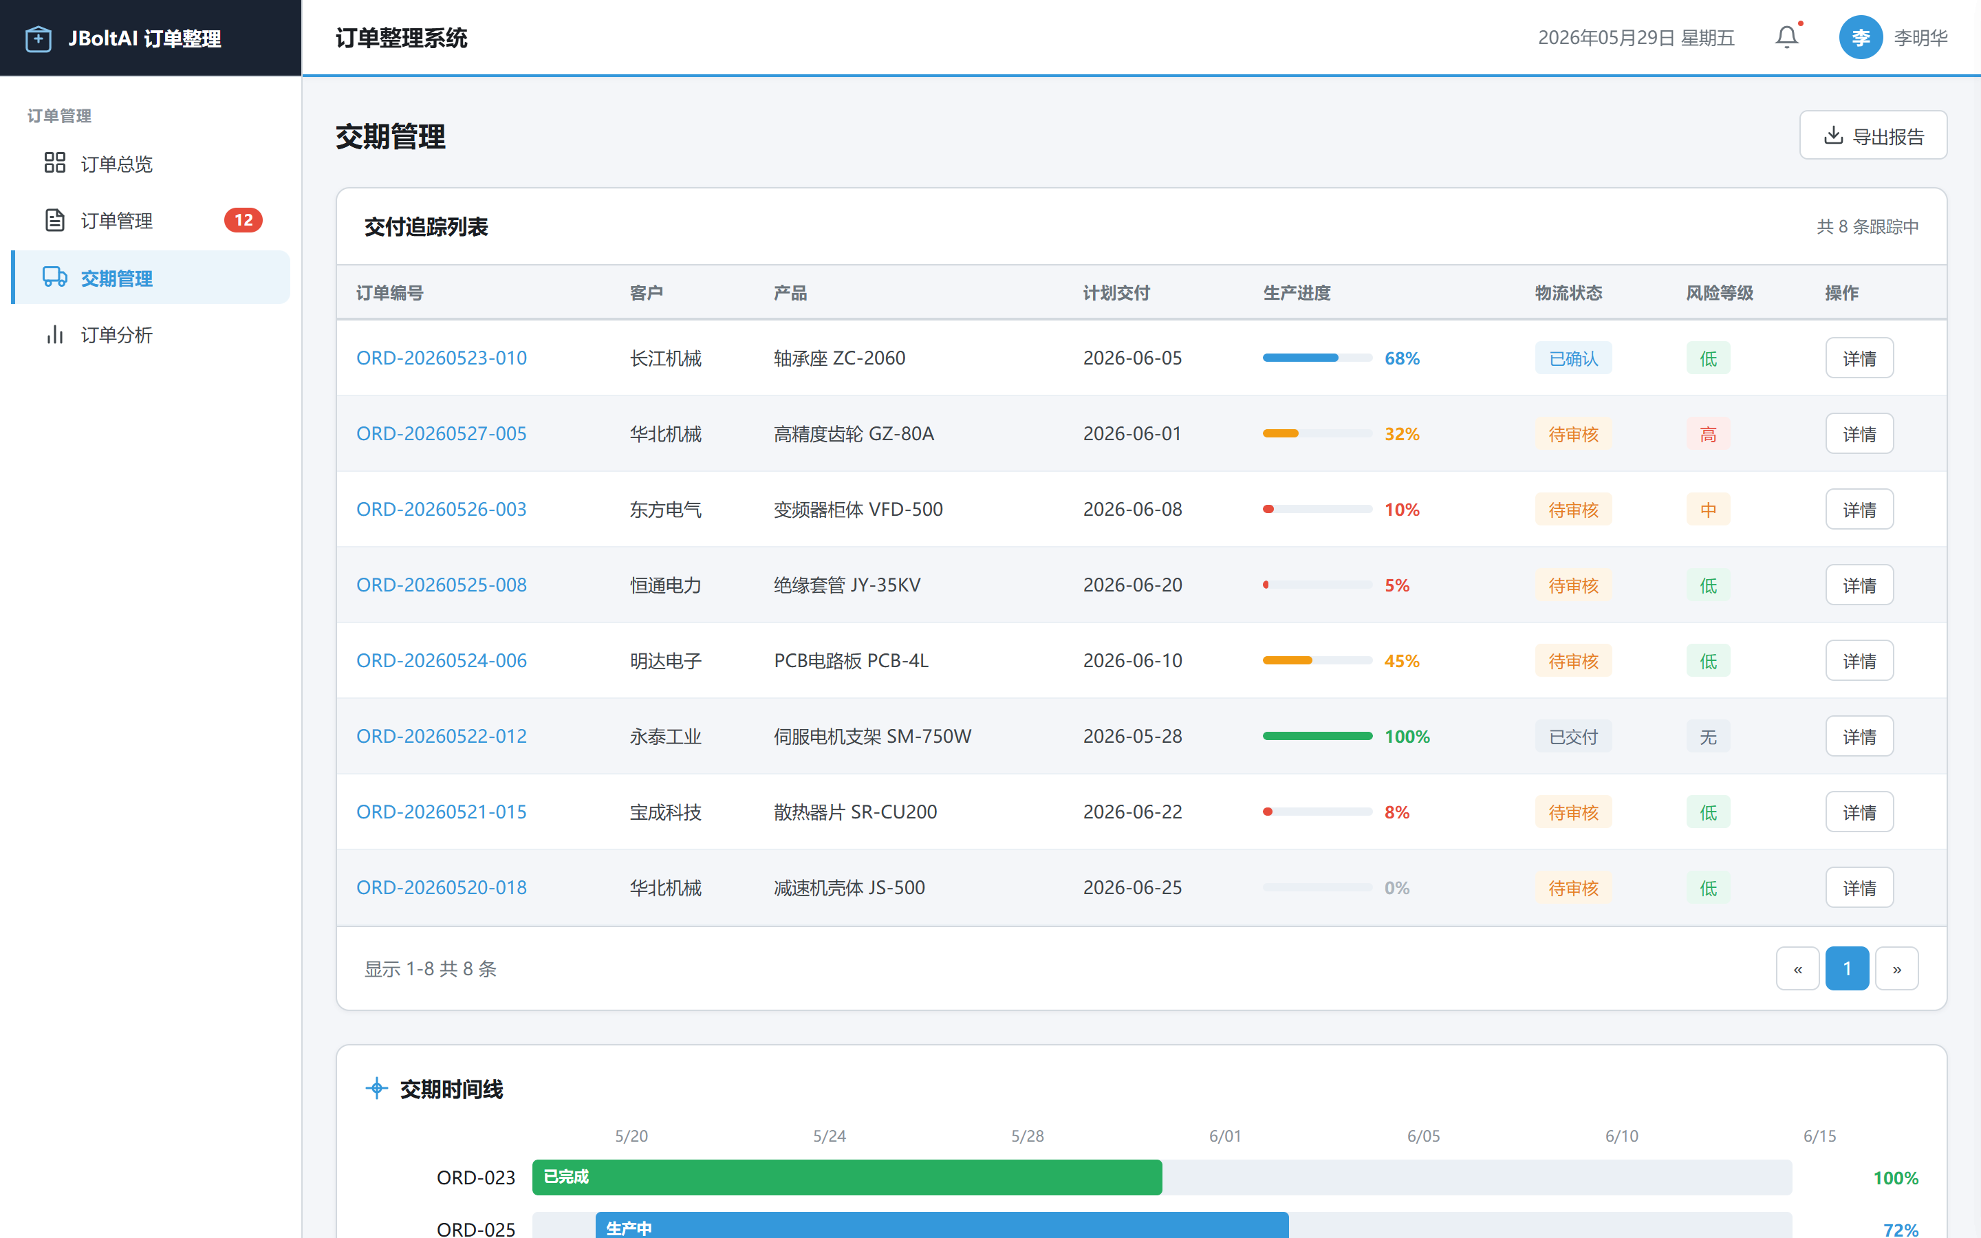Screen dimensions: 1981x1238
Task: Click the 100% progress bar
Action: [1317, 736]
